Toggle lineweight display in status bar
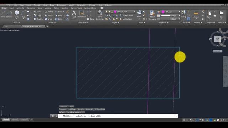This screenshot has width=228, height=128. coord(203,120)
